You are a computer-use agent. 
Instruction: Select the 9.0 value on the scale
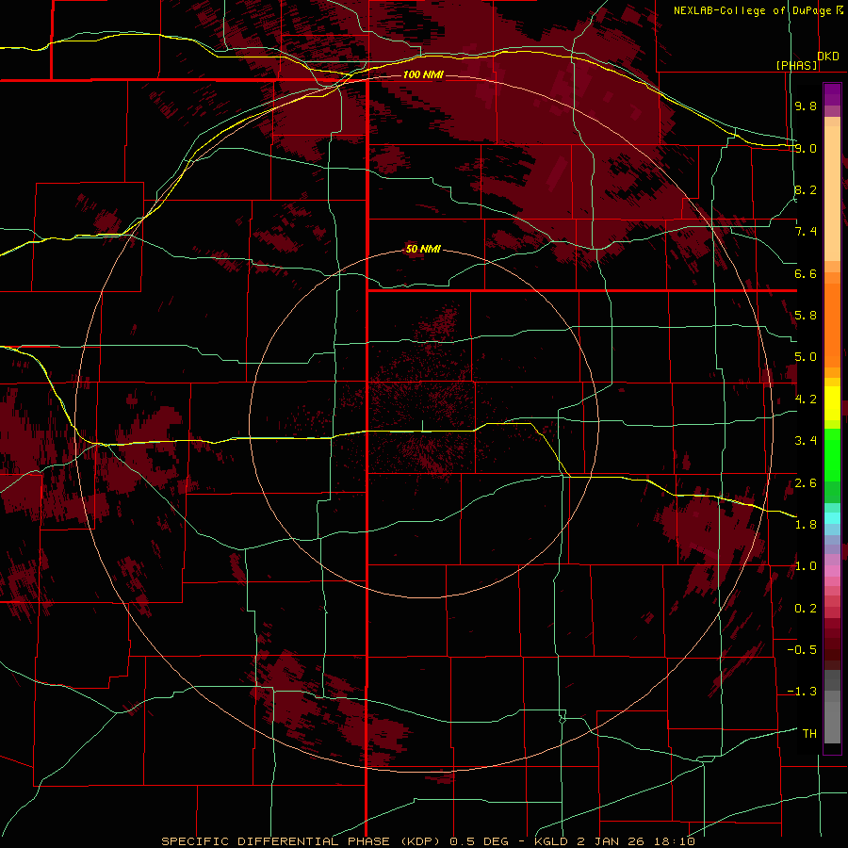(x=806, y=148)
